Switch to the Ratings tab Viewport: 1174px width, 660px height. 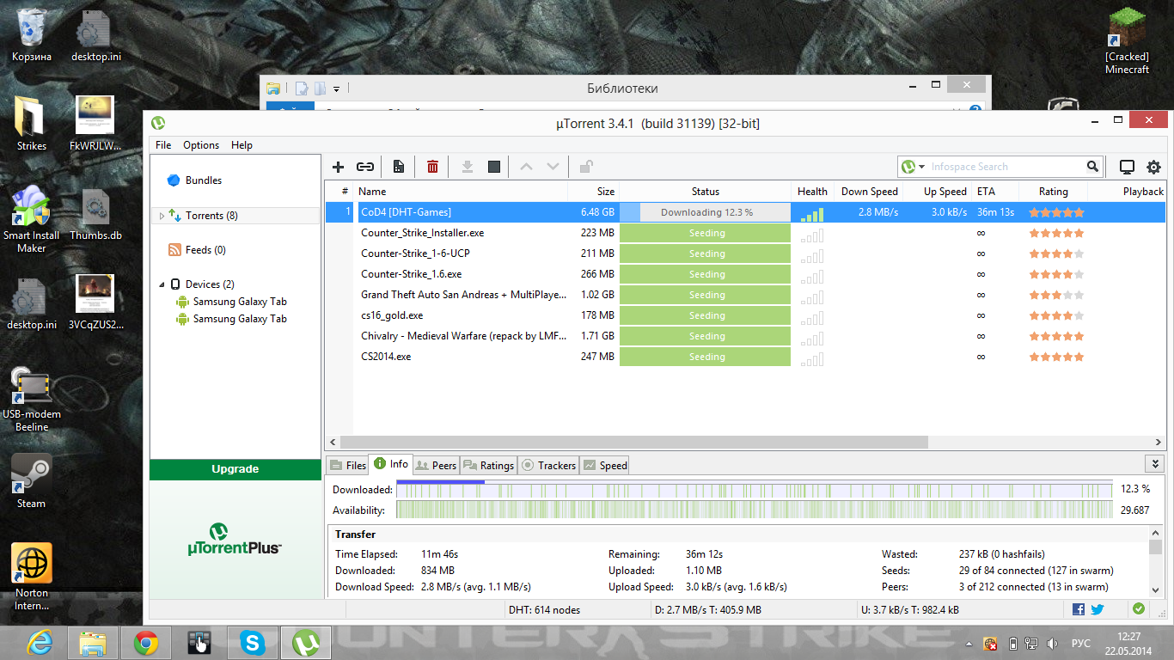point(488,465)
